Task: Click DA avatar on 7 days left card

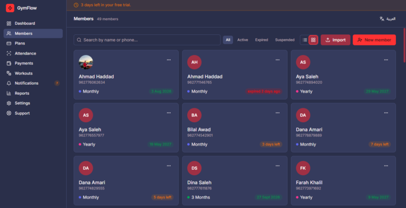Action: point(303,115)
